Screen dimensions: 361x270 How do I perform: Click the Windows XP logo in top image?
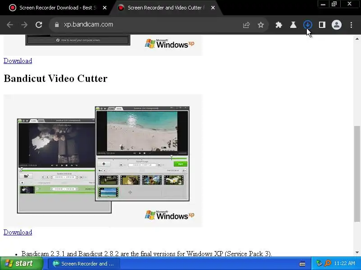(x=170, y=44)
